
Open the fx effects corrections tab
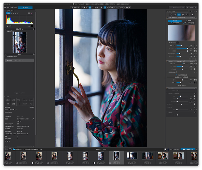187,15
